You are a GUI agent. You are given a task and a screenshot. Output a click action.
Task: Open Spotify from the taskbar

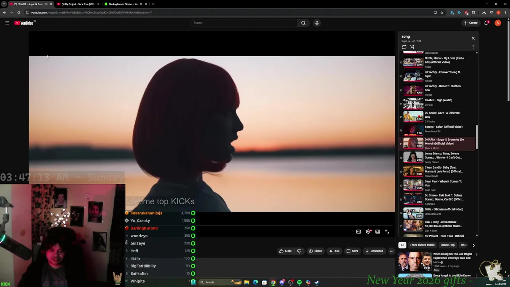(299, 282)
